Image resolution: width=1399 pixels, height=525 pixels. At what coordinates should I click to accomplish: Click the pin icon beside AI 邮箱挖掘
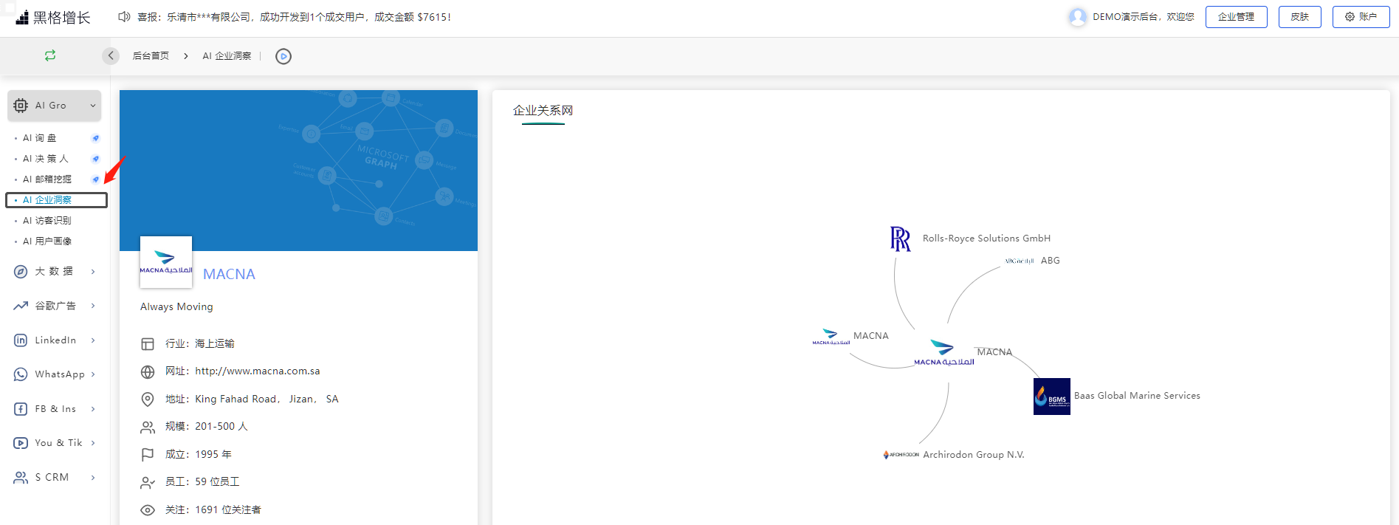tap(95, 179)
